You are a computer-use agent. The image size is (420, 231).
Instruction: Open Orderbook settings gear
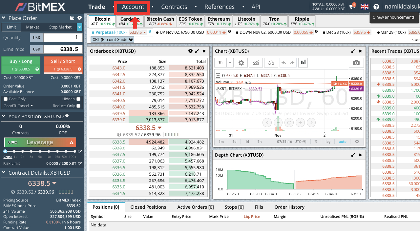tap(190, 51)
